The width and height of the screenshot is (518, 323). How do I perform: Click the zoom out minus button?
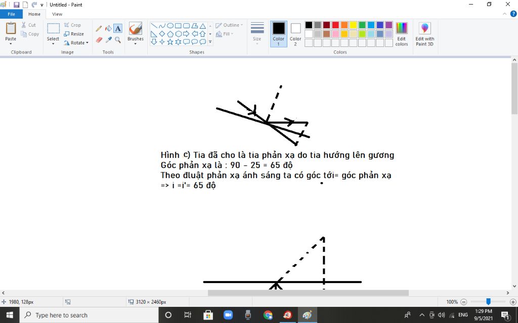tap(464, 302)
